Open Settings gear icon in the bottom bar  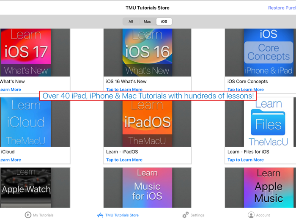point(185,215)
